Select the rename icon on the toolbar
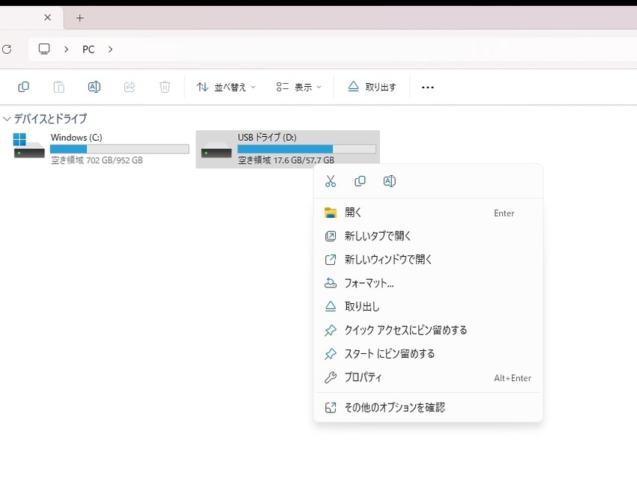637x482 pixels. pyautogui.click(x=94, y=86)
